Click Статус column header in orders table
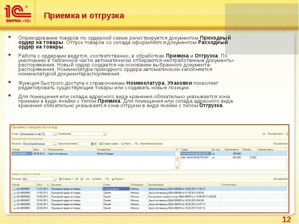Image resolution: width=299 pixels, height=224 pixels. [116, 185]
